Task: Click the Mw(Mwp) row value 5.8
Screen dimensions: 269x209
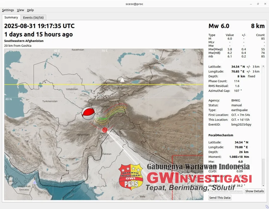Action: 230,49
